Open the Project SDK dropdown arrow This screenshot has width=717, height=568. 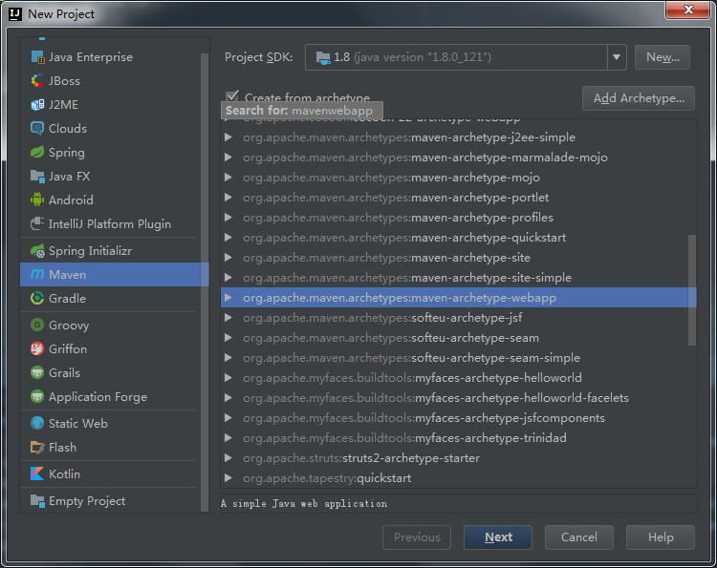(617, 57)
